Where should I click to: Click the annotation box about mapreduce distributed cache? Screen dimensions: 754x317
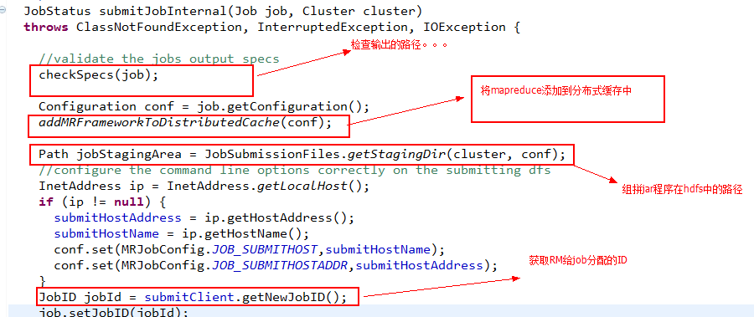pyautogui.click(x=567, y=99)
